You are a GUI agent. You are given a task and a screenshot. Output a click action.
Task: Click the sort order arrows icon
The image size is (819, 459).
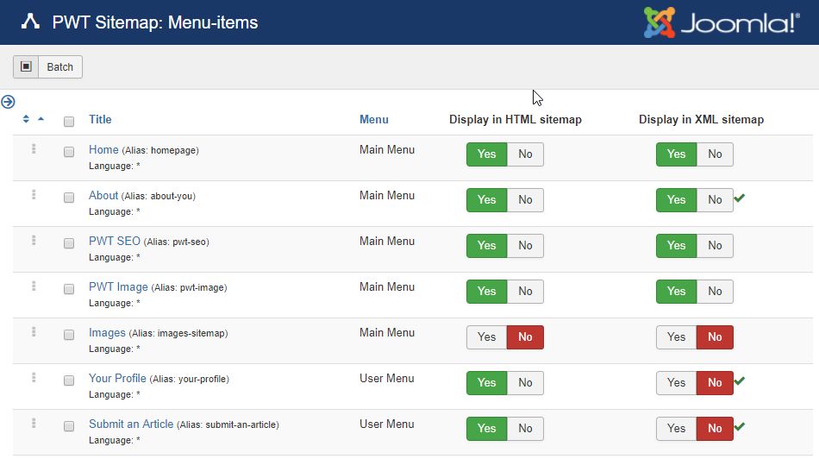pyautogui.click(x=27, y=119)
